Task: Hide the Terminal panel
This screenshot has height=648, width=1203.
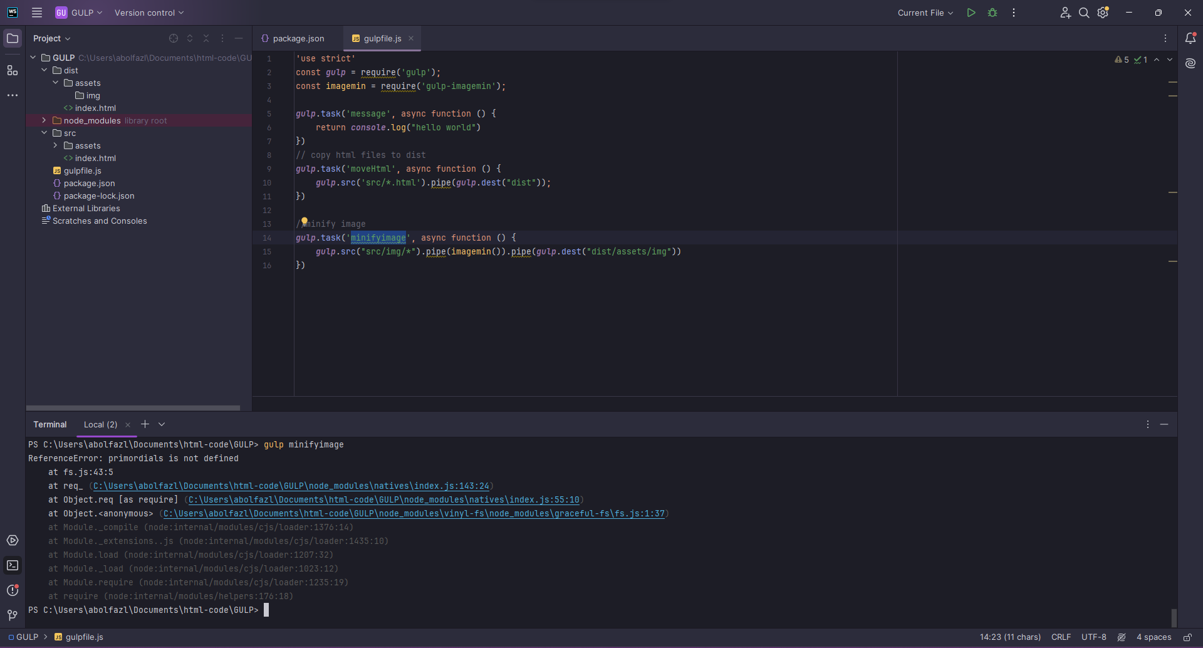Action: [x=1164, y=424]
